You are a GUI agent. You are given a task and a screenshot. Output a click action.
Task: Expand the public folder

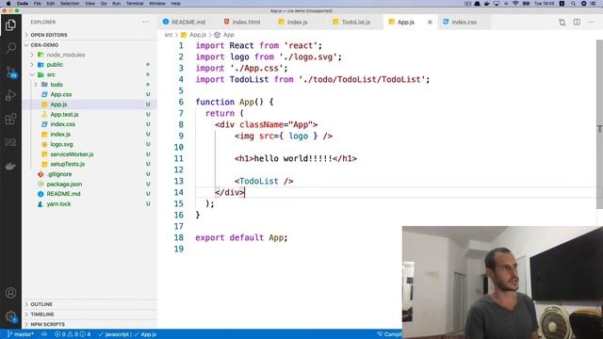pos(55,65)
